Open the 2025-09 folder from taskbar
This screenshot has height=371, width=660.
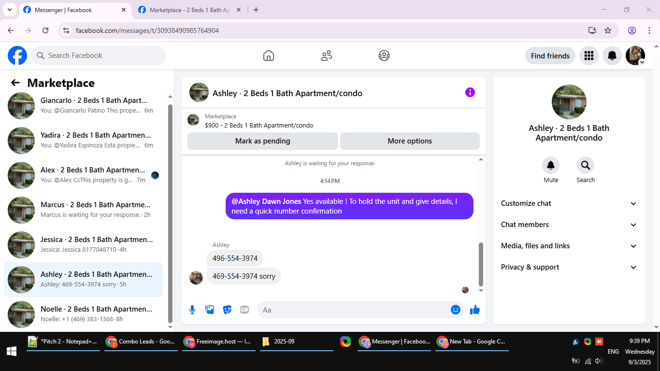click(x=297, y=342)
